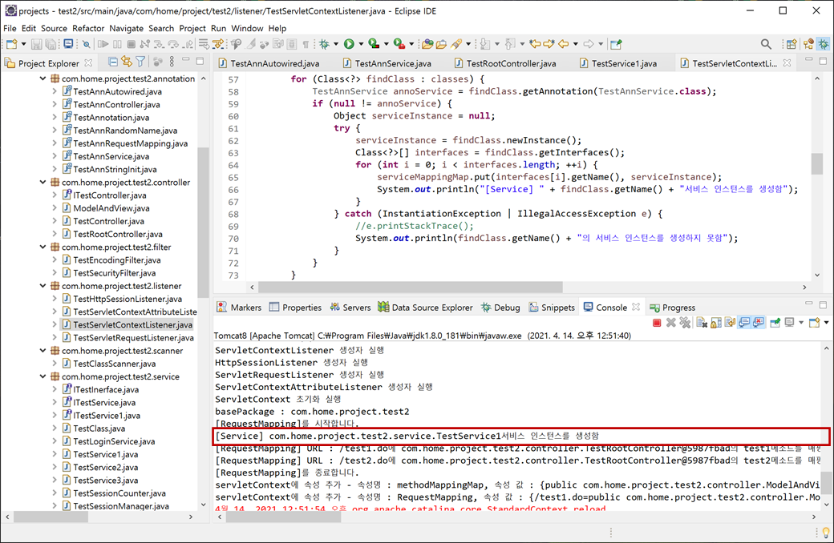
Task: Click the Resume debug icon
Action: click(103, 44)
